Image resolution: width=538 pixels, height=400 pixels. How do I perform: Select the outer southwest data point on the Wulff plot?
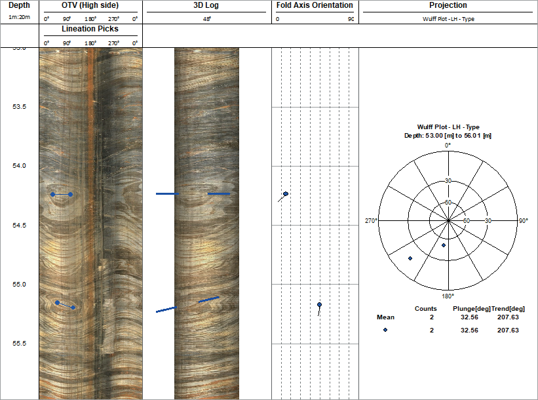click(410, 258)
